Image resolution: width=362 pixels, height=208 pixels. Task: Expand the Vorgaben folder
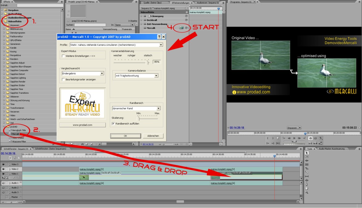tap(2, 10)
